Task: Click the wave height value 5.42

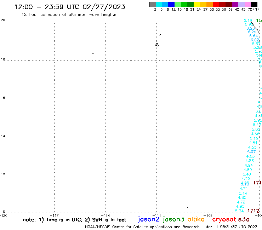Action: tap(257, 125)
